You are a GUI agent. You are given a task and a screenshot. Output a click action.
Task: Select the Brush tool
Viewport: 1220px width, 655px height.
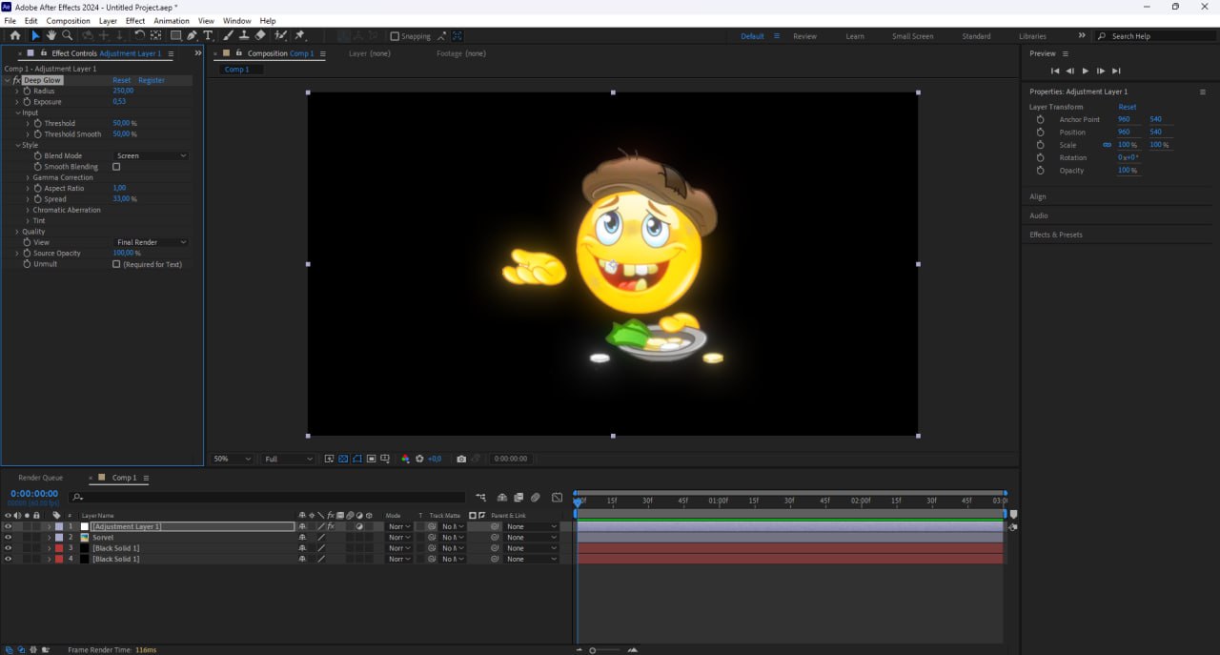coord(229,36)
